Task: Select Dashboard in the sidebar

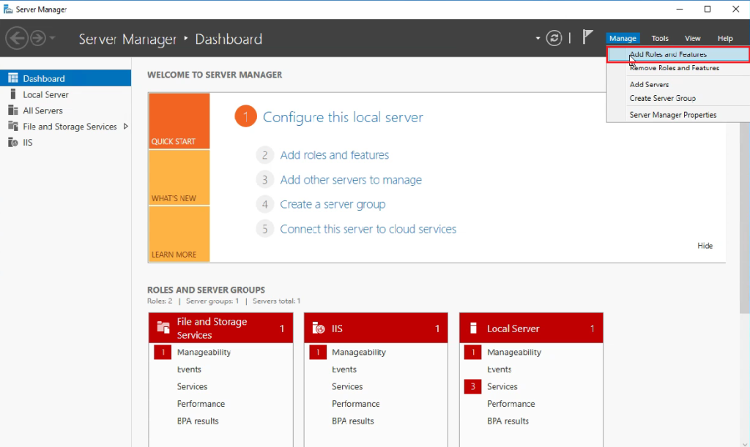Action: 65,78
